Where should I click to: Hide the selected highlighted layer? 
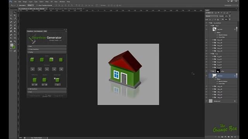pyautogui.click(x=207, y=76)
